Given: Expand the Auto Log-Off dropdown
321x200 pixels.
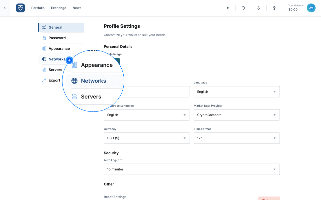Looking at the screenshot, I should [192, 169].
